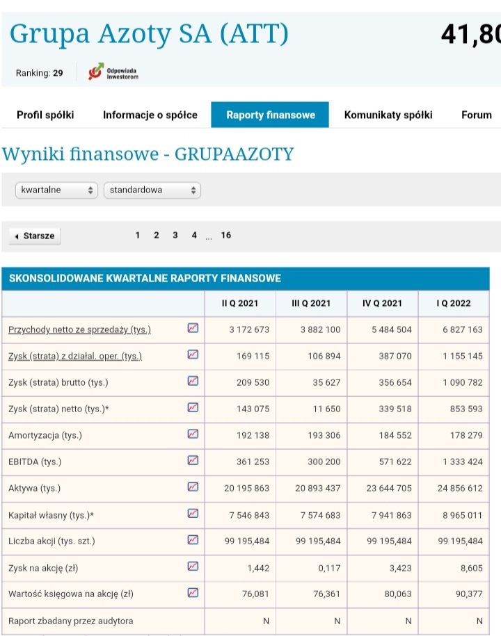Expand the kwartalne period dropdown
The height and width of the screenshot is (636, 501).
[57, 190]
